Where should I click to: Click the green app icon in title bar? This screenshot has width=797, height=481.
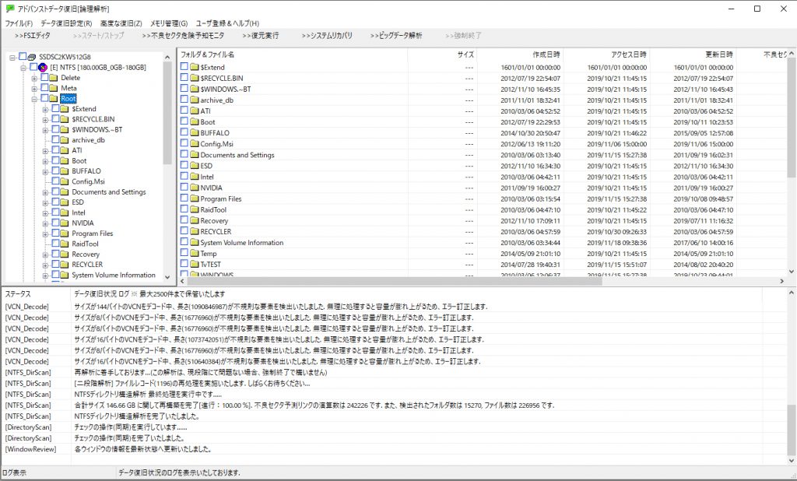point(9,9)
